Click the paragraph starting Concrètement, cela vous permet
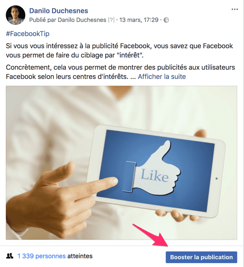The height and width of the screenshot is (267, 244). (120, 72)
